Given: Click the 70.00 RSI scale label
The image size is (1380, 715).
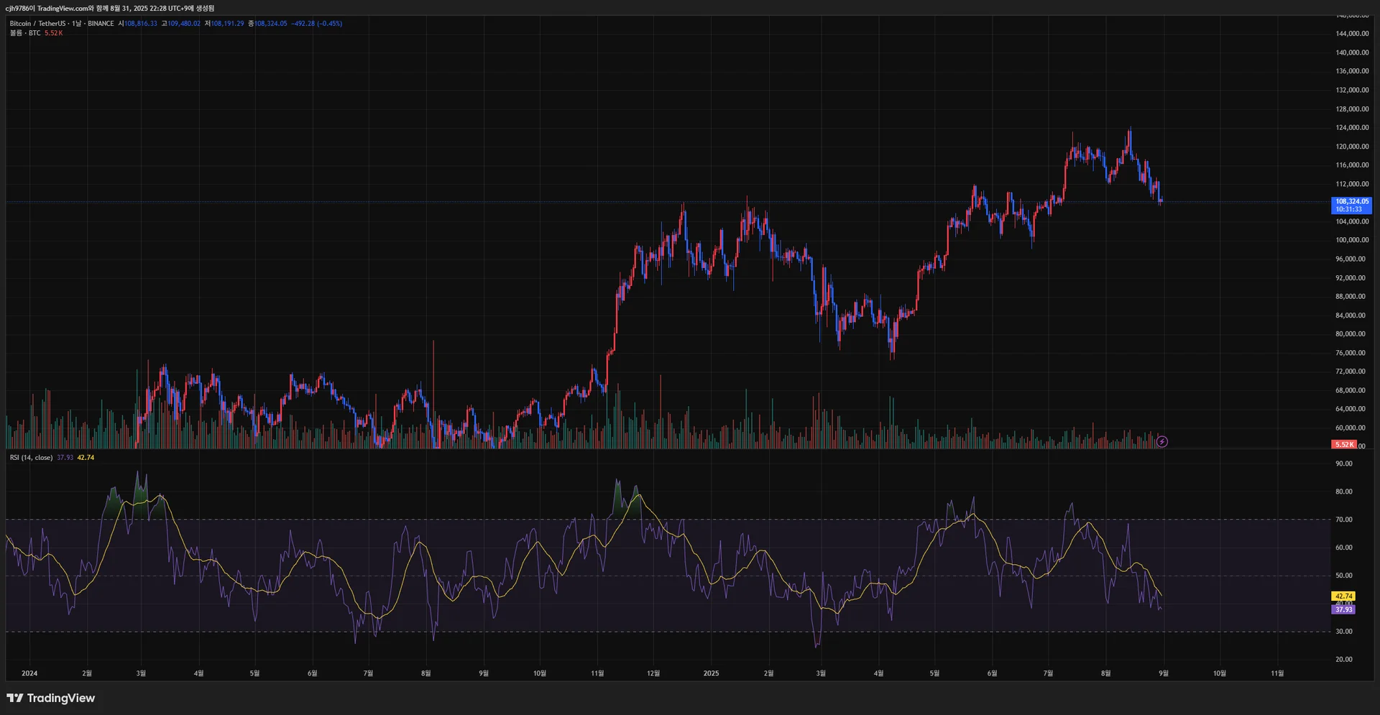Looking at the screenshot, I should click(1343, 520).
